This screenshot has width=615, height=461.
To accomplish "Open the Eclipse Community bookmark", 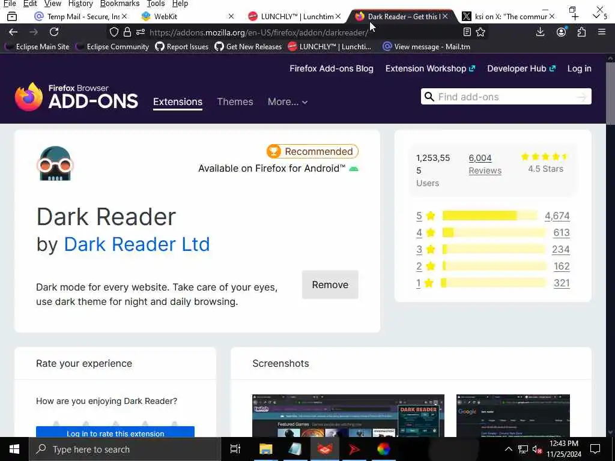I will click(x=113, y=47).
